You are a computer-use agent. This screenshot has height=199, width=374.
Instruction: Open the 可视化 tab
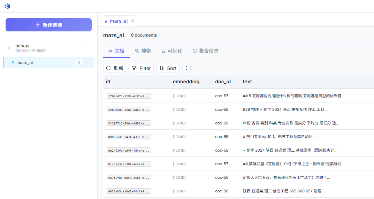pos(172,51)
